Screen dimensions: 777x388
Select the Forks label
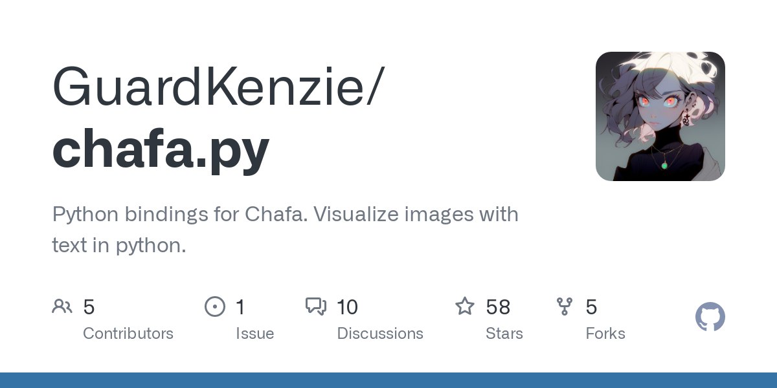click(605, 334)
